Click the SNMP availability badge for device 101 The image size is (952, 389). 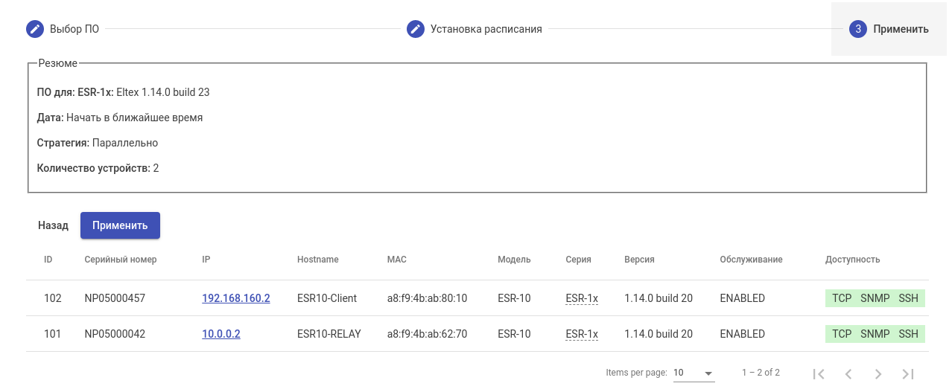pos(875,334)
